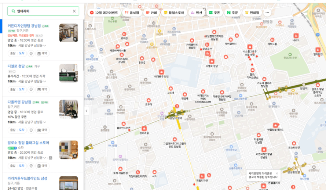Click the 반올림블라인드 square map marker
The height and width of the screenshot is (190, 326).
click(x=275, y=125)
